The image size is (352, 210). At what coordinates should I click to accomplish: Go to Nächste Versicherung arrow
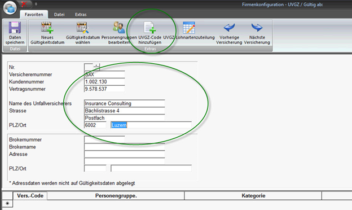[x=257, y=28]
